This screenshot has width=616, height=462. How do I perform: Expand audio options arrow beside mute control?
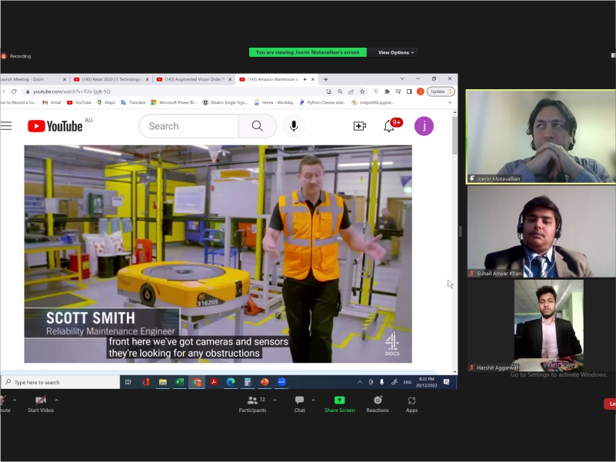click(x=15, y=400)
